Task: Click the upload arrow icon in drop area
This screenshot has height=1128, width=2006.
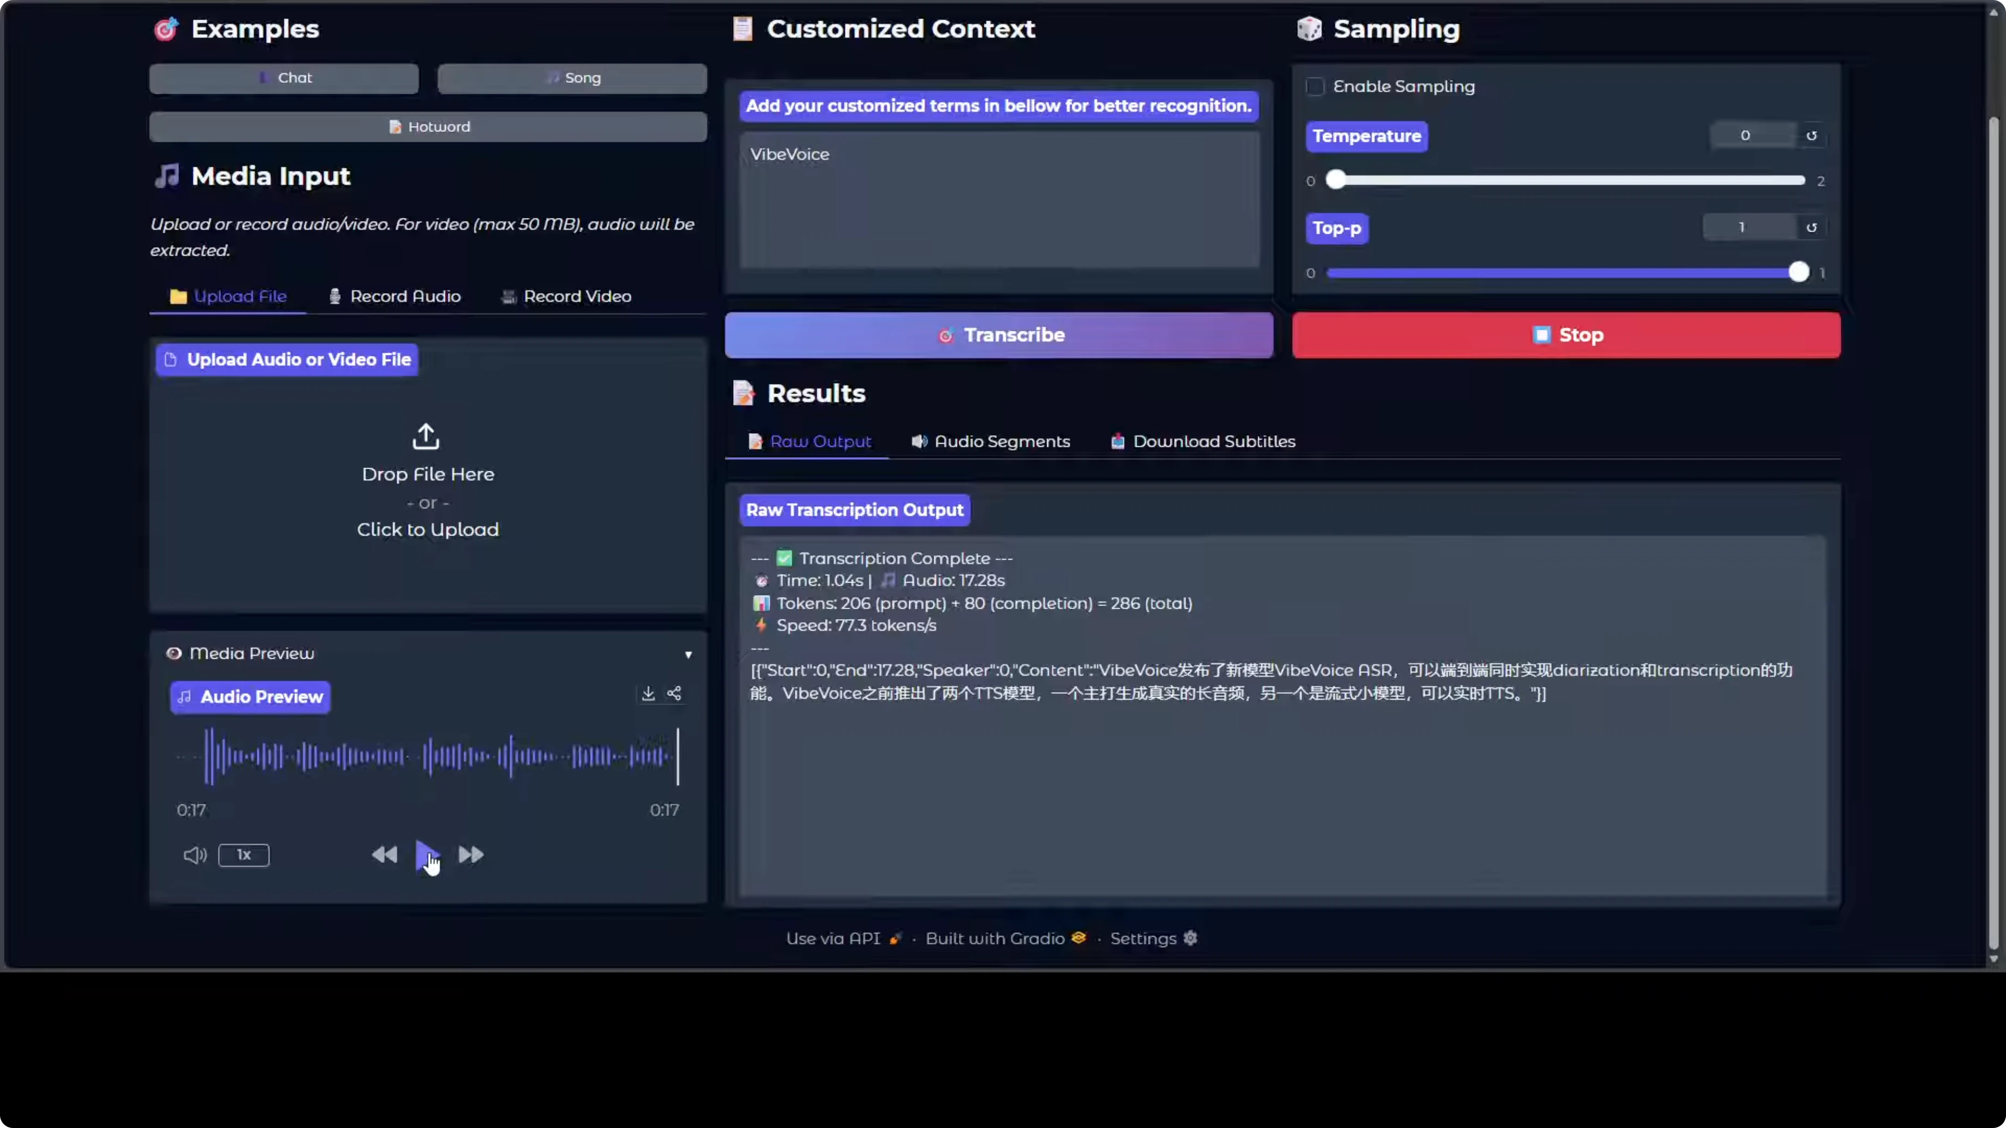Action: click(426, 436)
